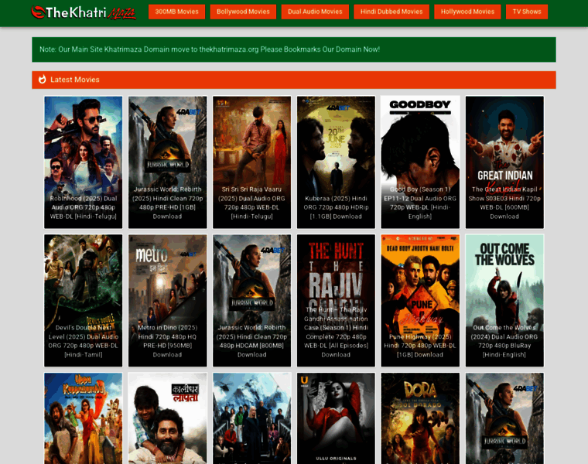Click Good Boy (Season 1) title link
The width and height of the screenshot is (588, 464).
420,203
